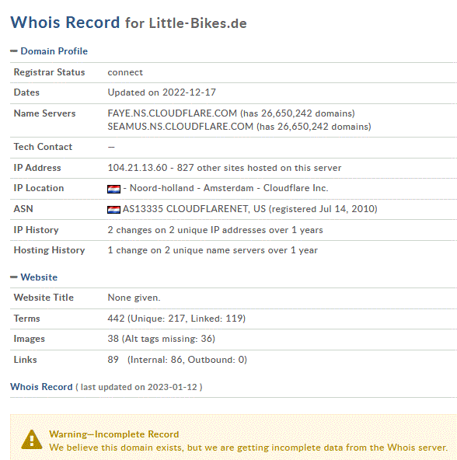
Task: View 827 other sites hosted on server
Action: click(x=259, y=168)
